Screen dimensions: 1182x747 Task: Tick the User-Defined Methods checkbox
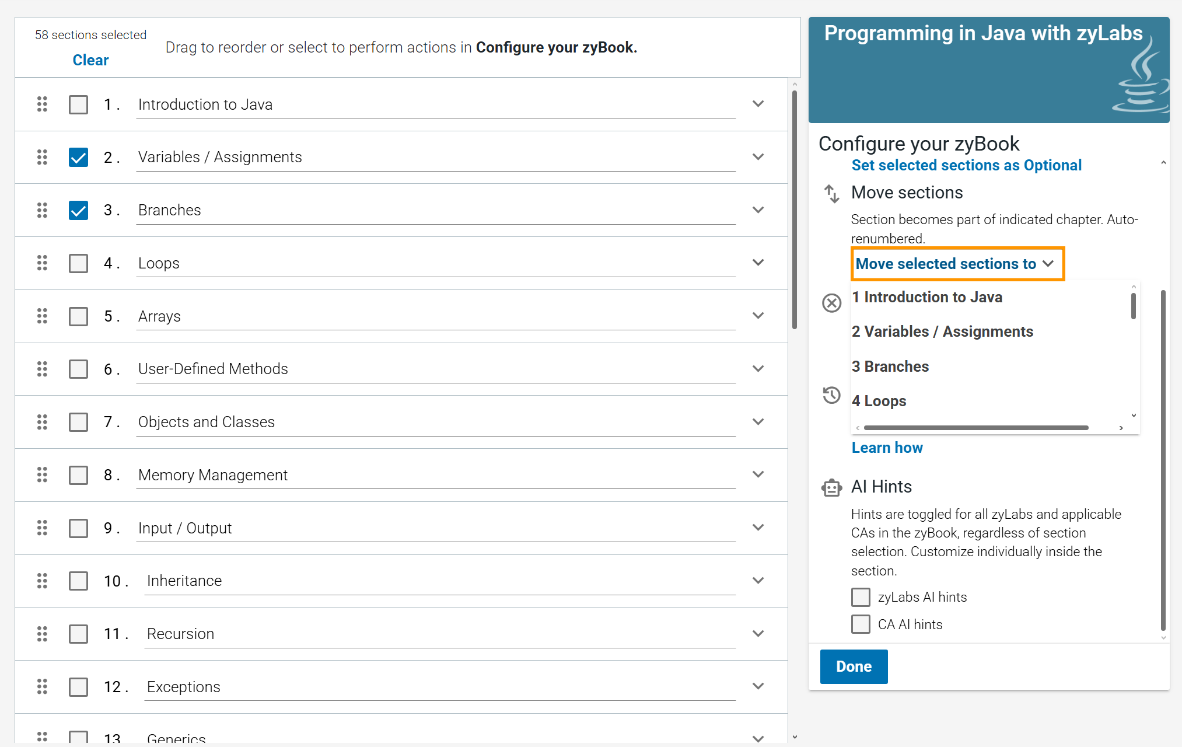click(x=78, y=369)
